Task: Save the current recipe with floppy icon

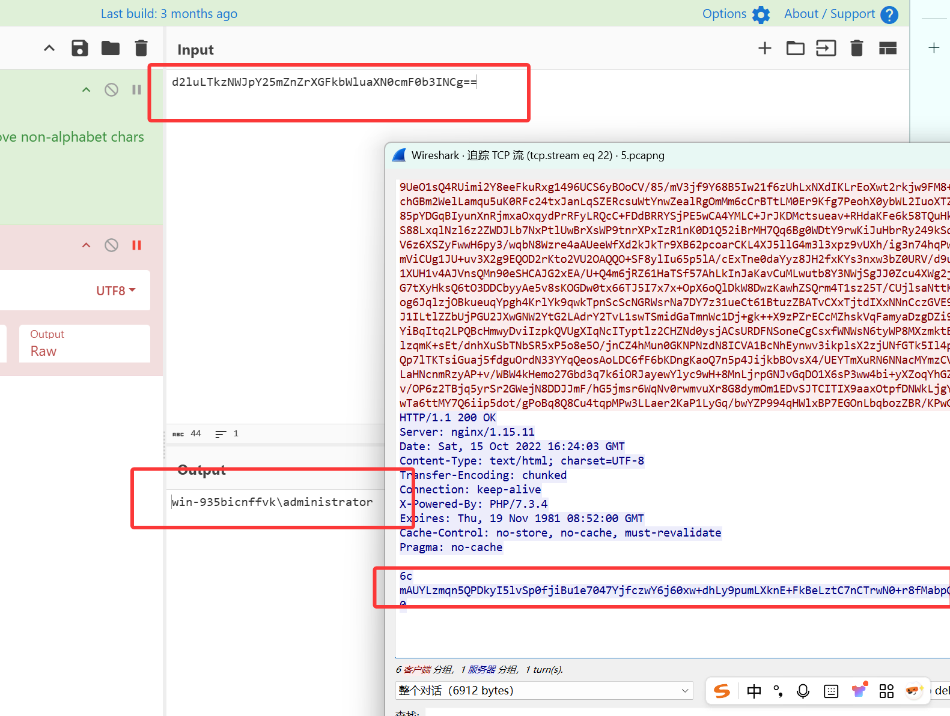Action: [x=80, y=48]
